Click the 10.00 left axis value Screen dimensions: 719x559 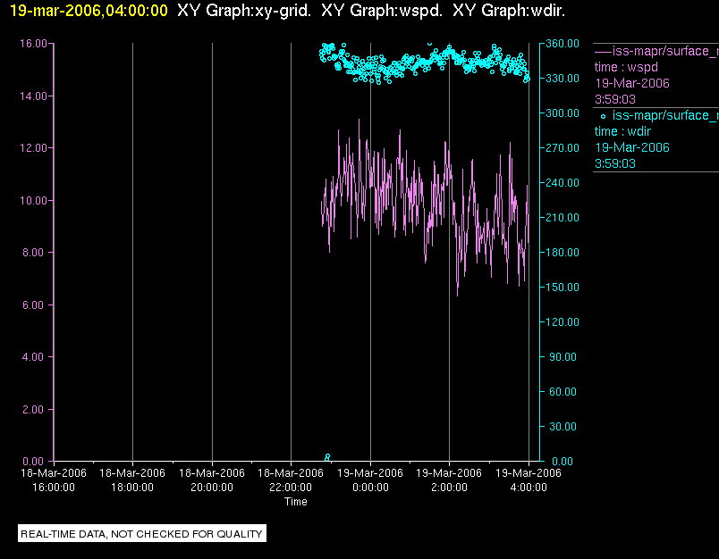[33, 201]
